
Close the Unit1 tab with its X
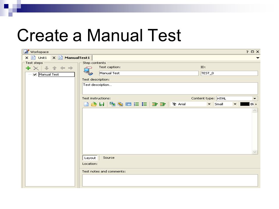point(27,58)
